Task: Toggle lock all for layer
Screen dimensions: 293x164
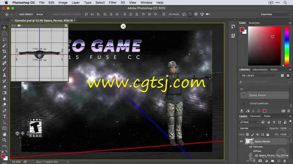Action: 268,134
